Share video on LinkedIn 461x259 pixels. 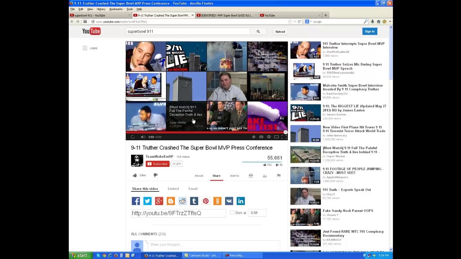[x=241, y=201]
